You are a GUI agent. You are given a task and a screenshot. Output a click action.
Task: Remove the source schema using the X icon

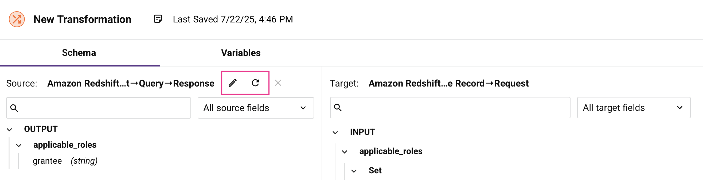278,83
